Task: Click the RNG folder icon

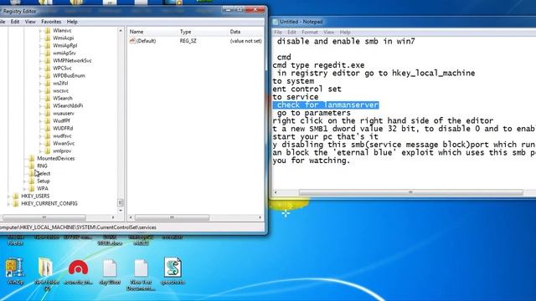Action: pyautogui.click(x=32, y=166)
